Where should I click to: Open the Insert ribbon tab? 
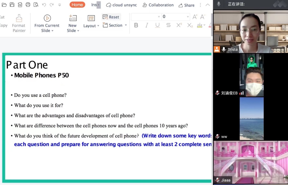[x=94, y=5]
